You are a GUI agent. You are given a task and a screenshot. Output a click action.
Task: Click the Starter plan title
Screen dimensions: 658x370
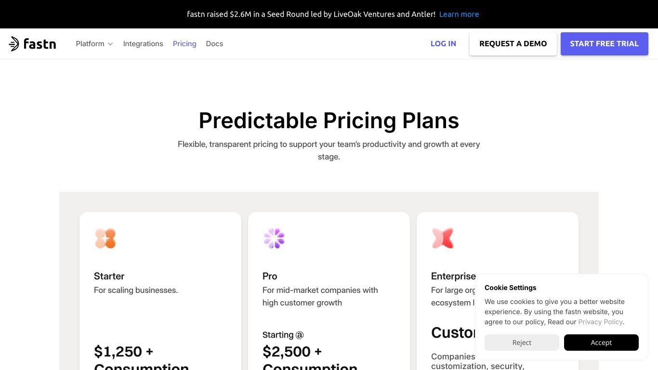pyautogui.click(x=109, y=276)
